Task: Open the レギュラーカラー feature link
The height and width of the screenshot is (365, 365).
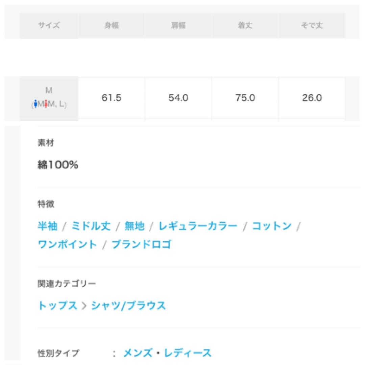Action: coord(198,226)
